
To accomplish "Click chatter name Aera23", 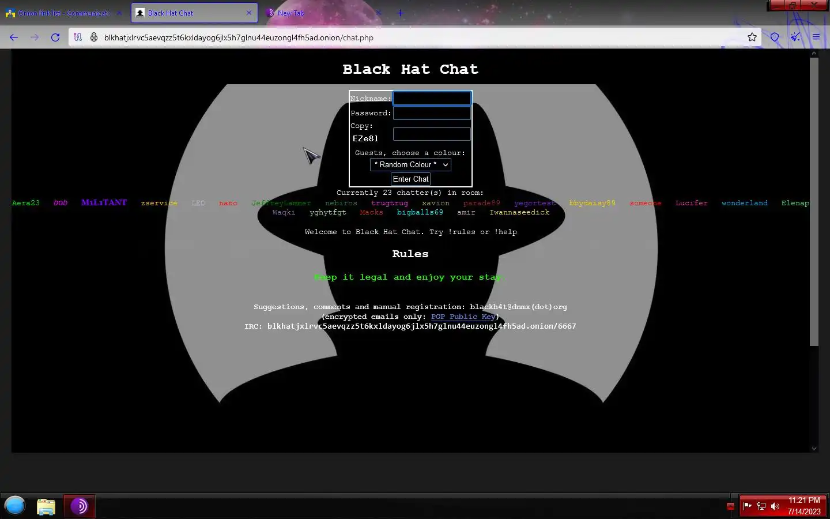I will (26, 203).
